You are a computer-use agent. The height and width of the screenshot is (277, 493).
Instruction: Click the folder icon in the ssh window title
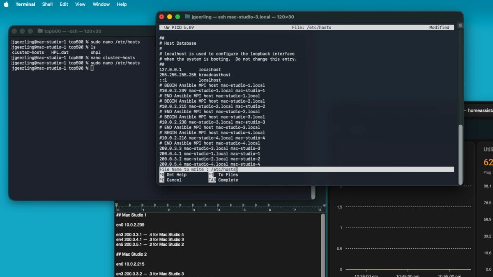pyautogui.click(x=187, y=17)
